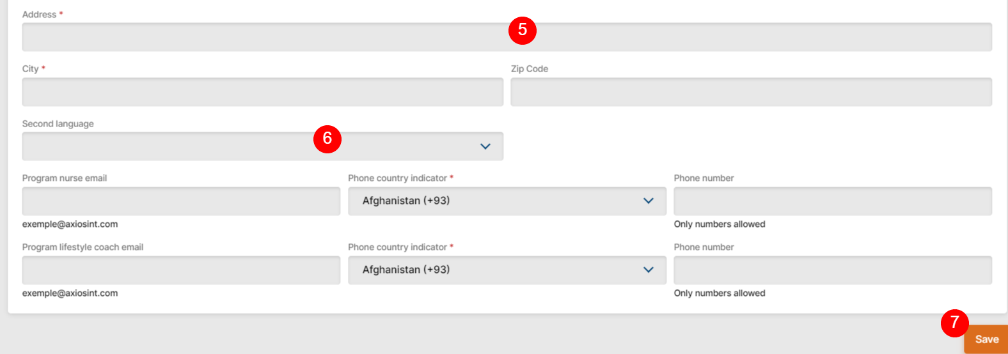
Task: Focus the Program lifestyle coach email field
Action: (x=181, y=270)
